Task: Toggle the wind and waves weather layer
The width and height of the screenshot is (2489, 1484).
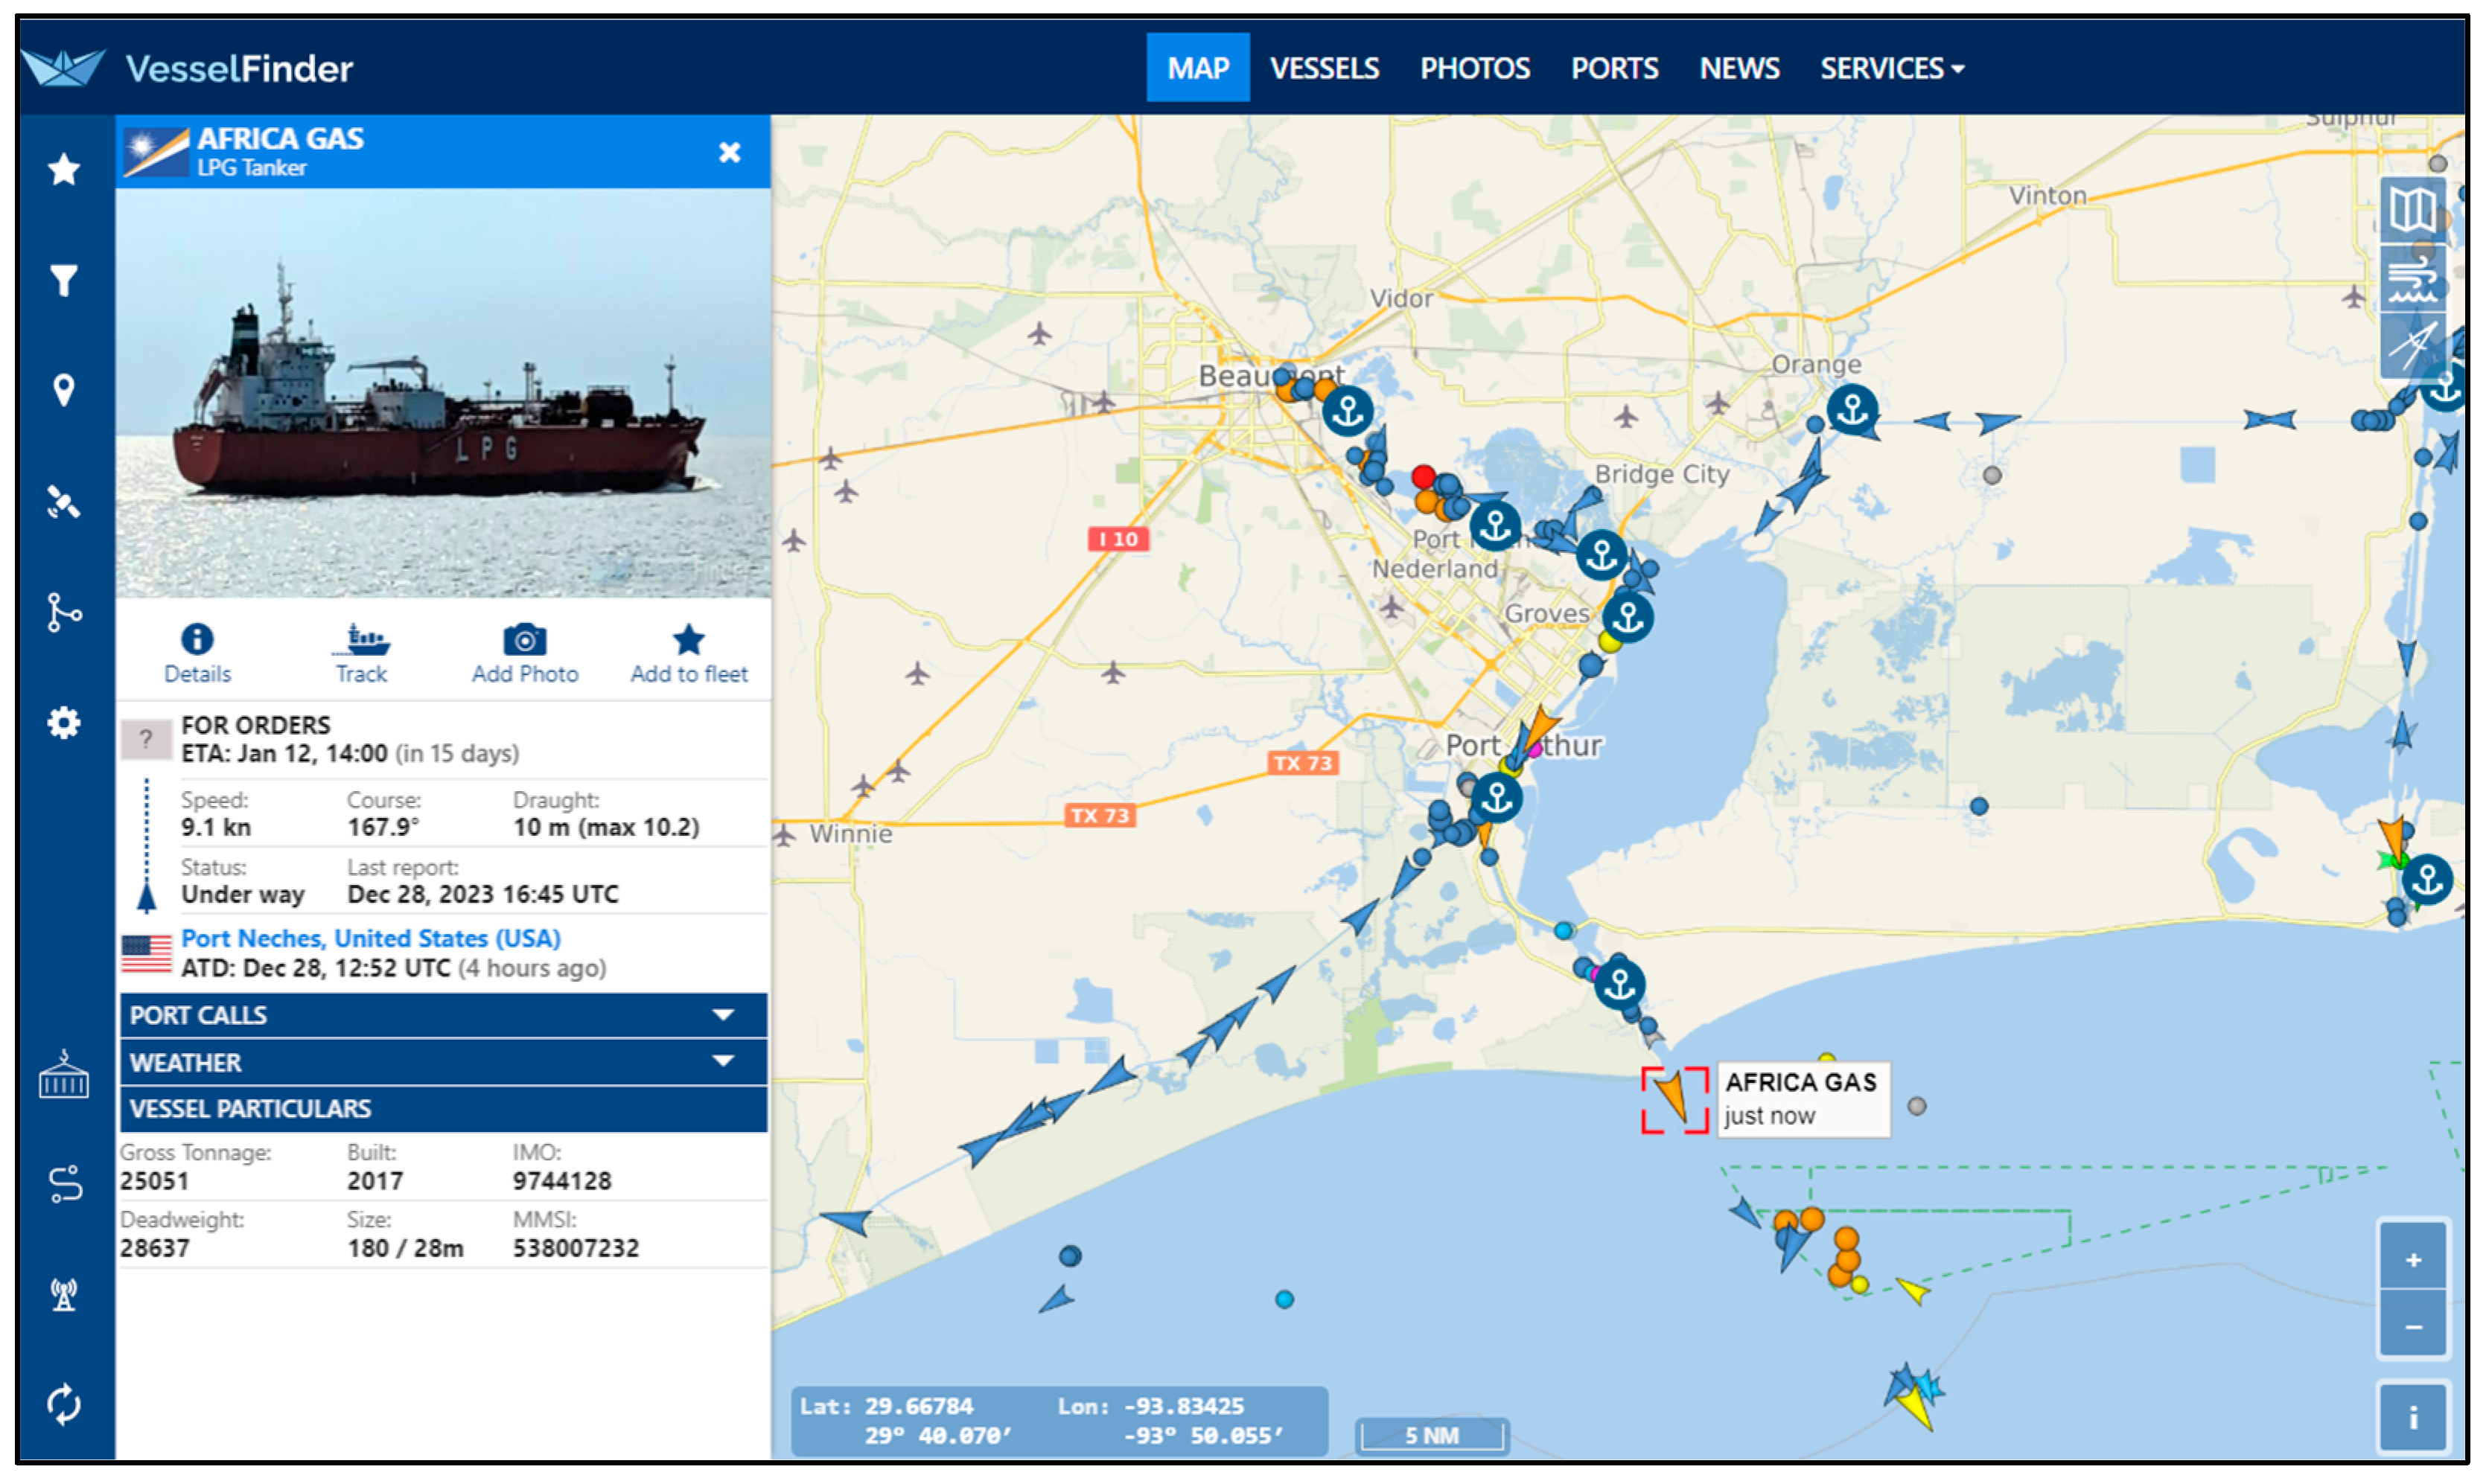Action: pyautogui.click(x=2411, y=279)
